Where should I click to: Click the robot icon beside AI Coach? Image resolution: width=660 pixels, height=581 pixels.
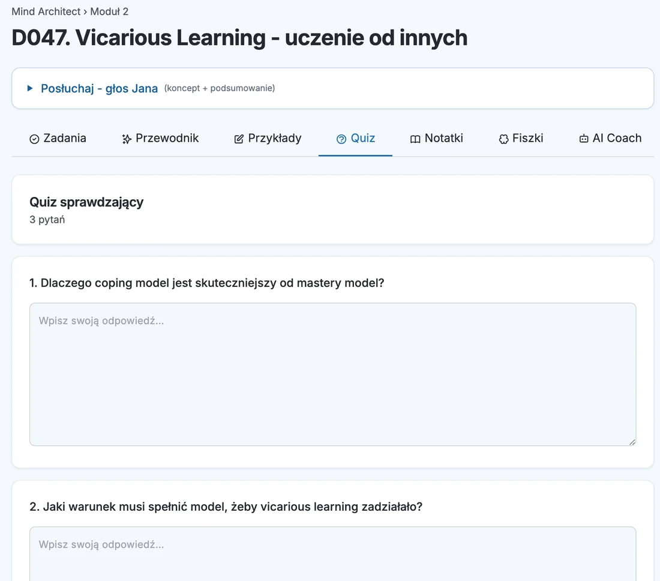point(584,139)
